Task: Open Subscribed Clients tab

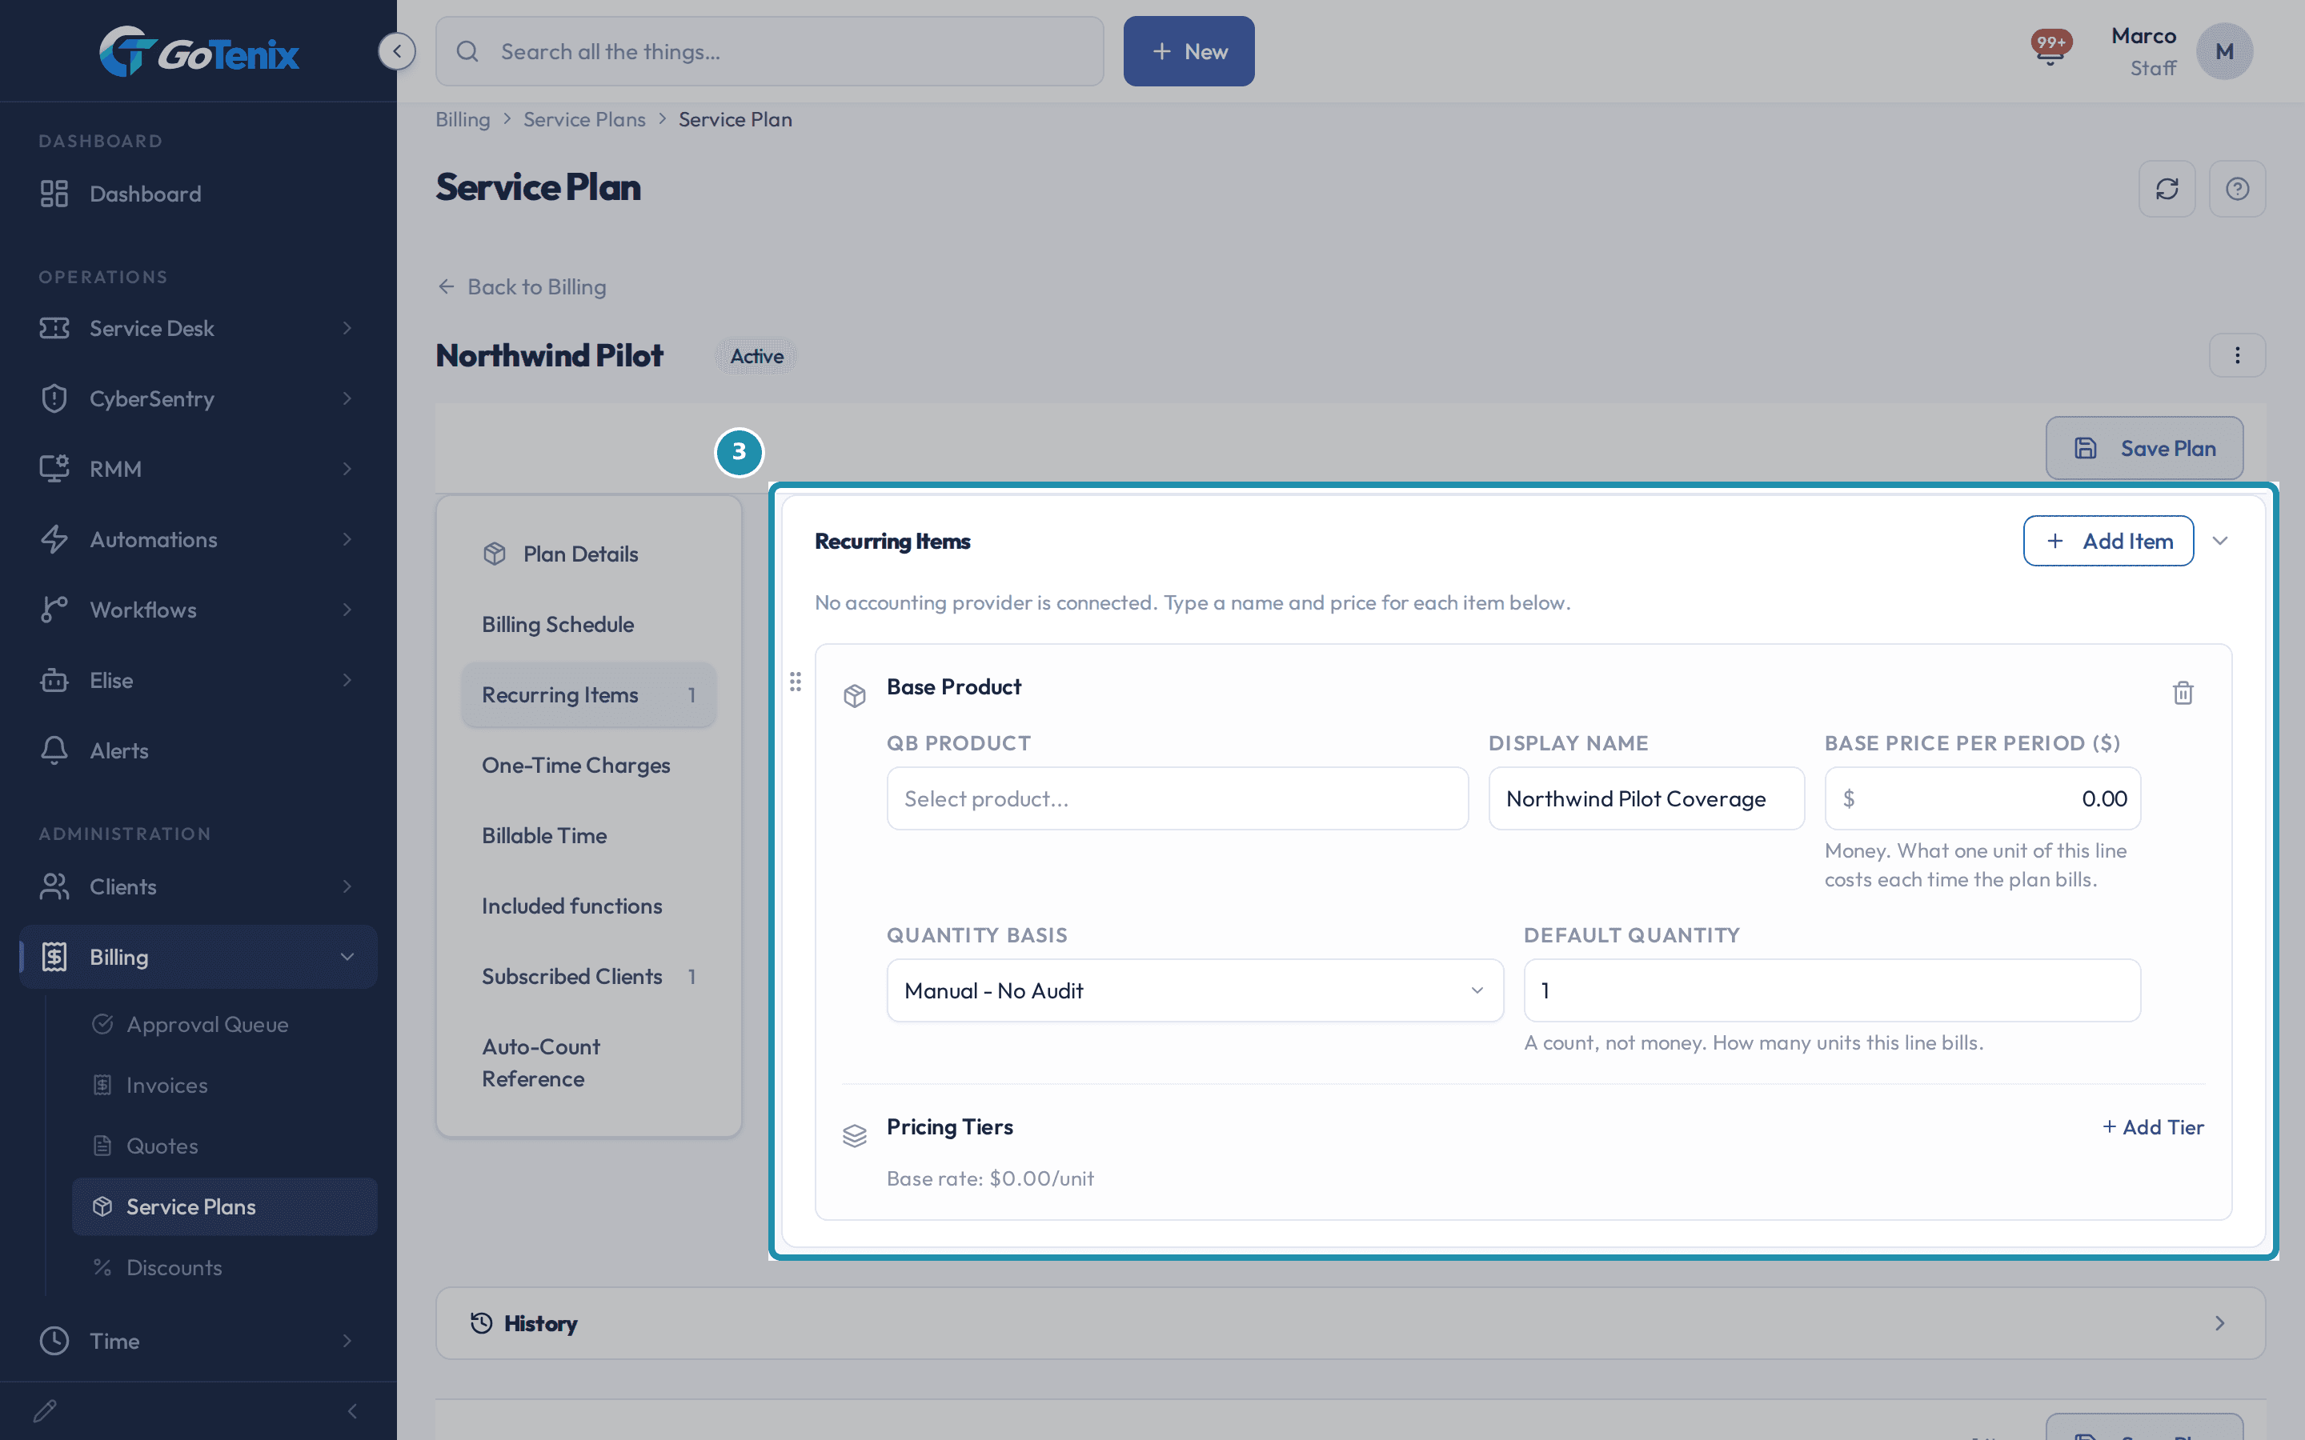Action: tap(588, 976)
